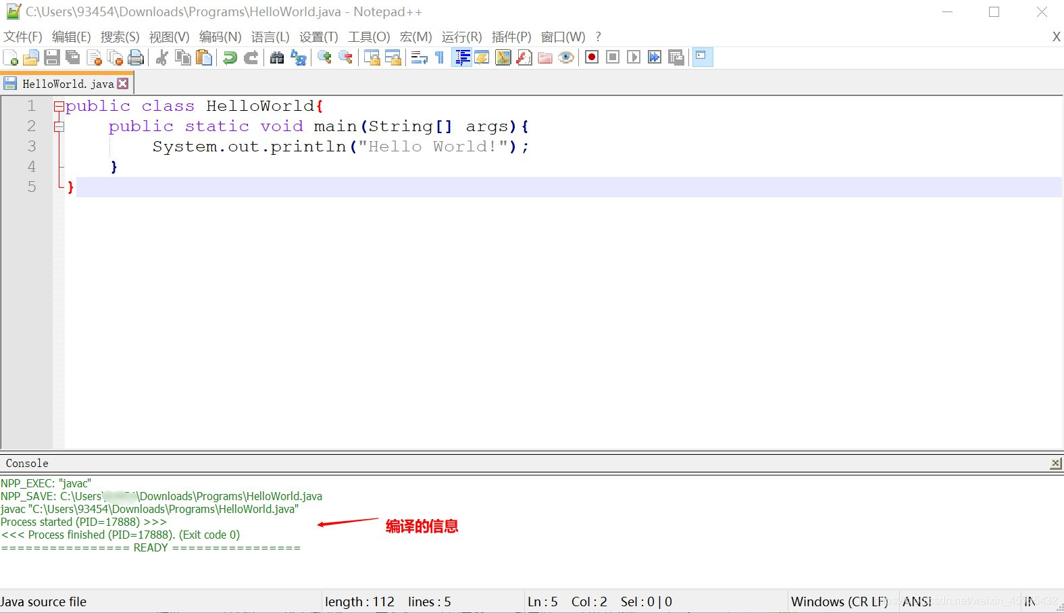Stop macro recording square icon
Viewport: 1064px width, 613px height.
[613, 57]
